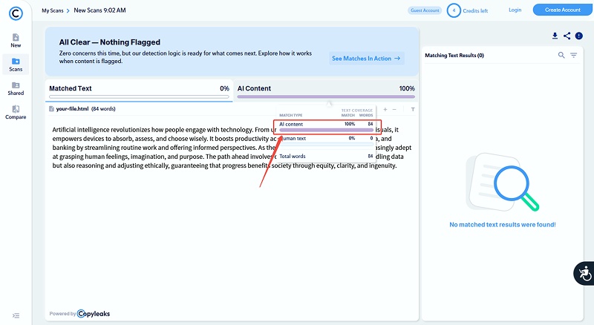
Task: Navigate to My Scans breadcrumb
Action: click(52, 10)
